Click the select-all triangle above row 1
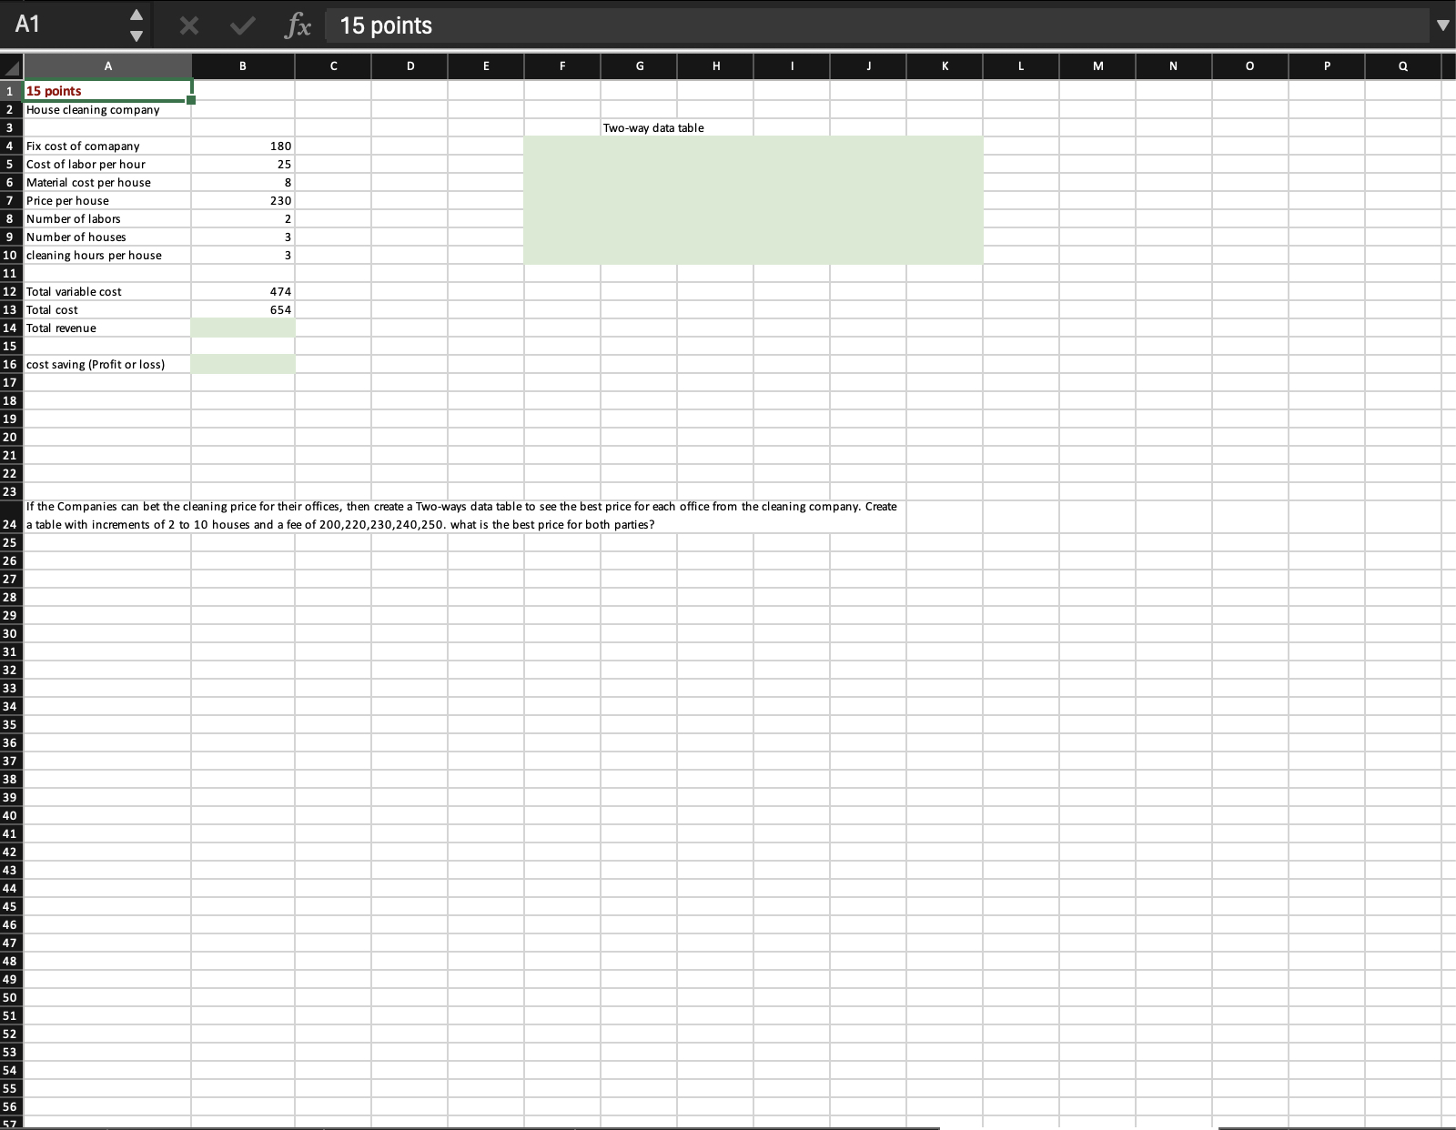Screen dimensions: 1456x1130 click(x=11, y=66)
